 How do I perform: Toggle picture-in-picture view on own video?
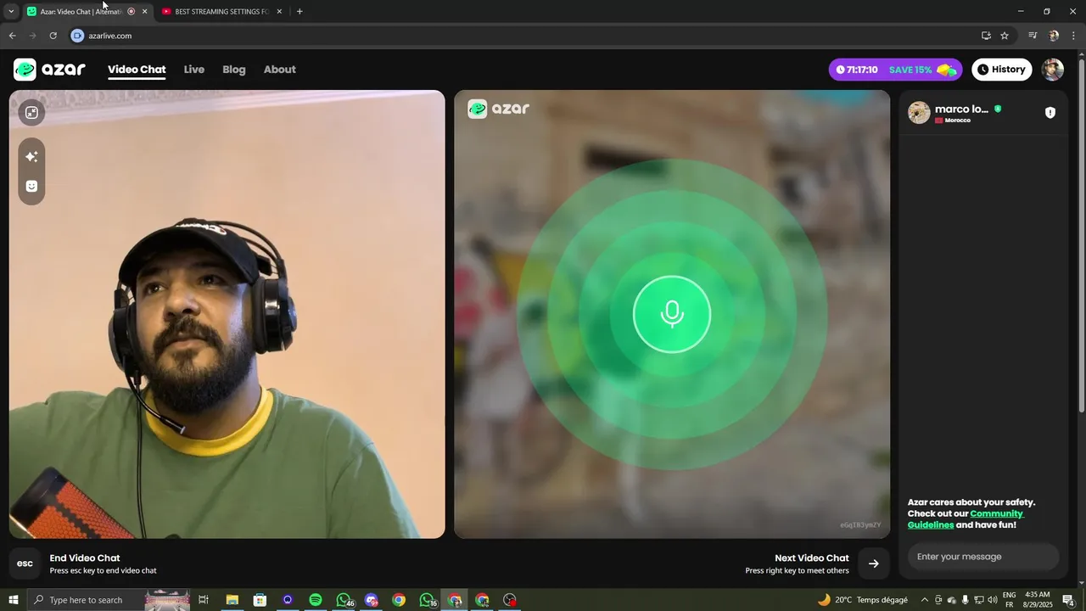pos(31,113)
